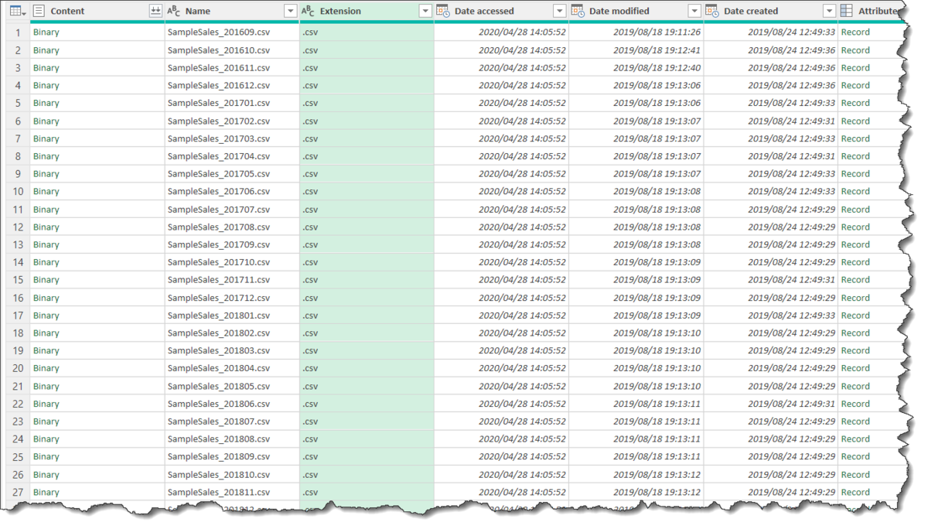
Task: Click Date accessed value in row 21
Action: coord(522,386)
